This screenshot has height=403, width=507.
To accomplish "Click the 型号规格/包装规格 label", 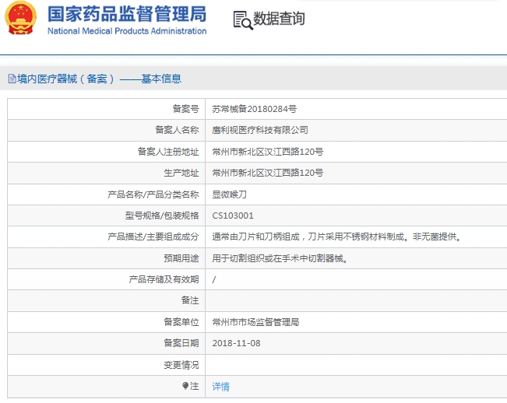I will 162,216.
